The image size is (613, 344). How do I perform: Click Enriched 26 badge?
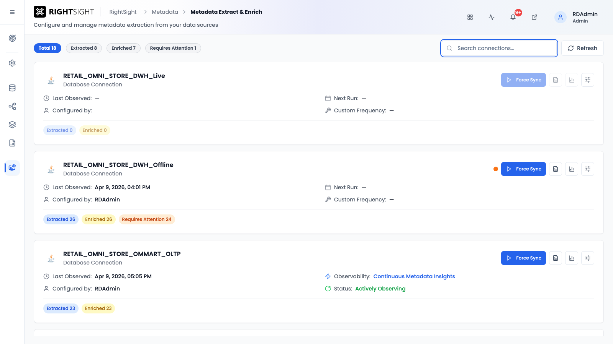[98, 219]
